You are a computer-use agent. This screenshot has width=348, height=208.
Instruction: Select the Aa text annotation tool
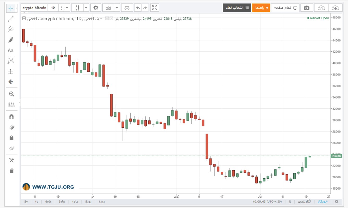11,50
